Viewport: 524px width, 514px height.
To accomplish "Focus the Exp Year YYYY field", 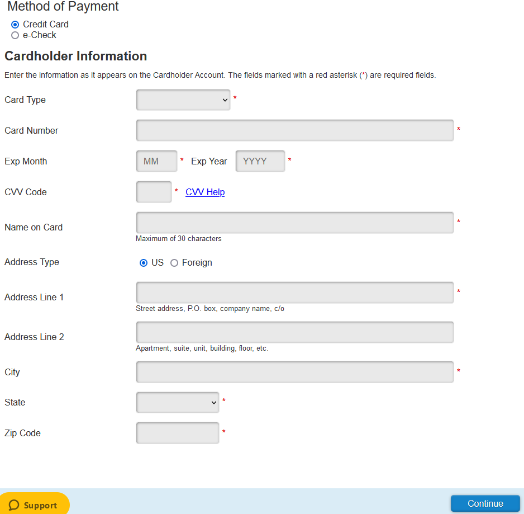I will (260, 161).
